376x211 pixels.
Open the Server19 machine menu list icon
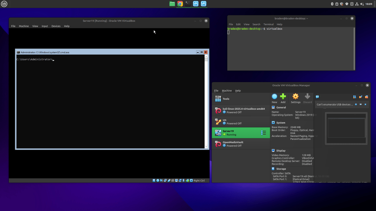263,133
